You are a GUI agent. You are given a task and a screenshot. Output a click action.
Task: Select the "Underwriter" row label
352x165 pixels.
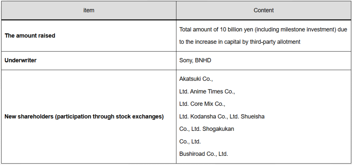pos(21,60)
